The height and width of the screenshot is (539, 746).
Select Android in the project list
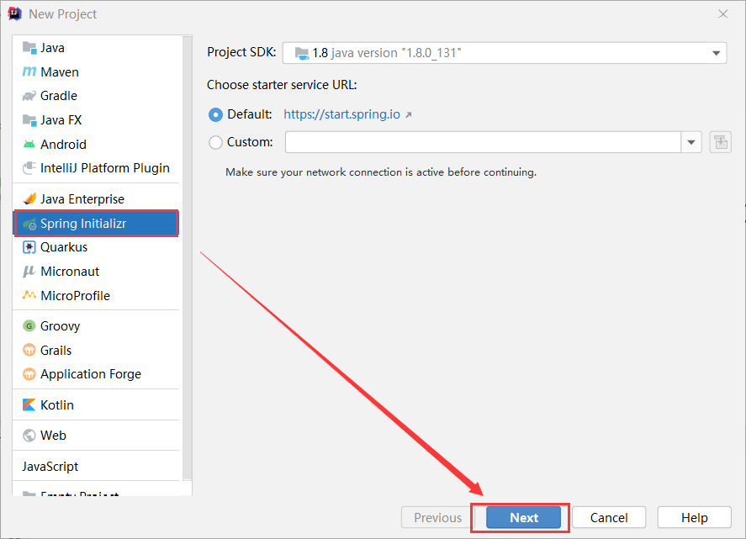pyautogui.click(x=96, y=144)
